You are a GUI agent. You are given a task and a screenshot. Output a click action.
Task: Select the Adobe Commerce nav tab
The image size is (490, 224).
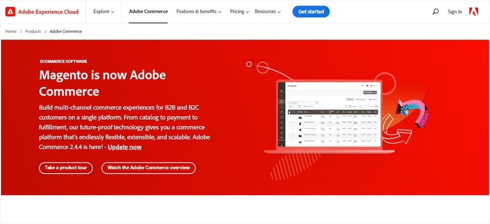pos(148,11)
